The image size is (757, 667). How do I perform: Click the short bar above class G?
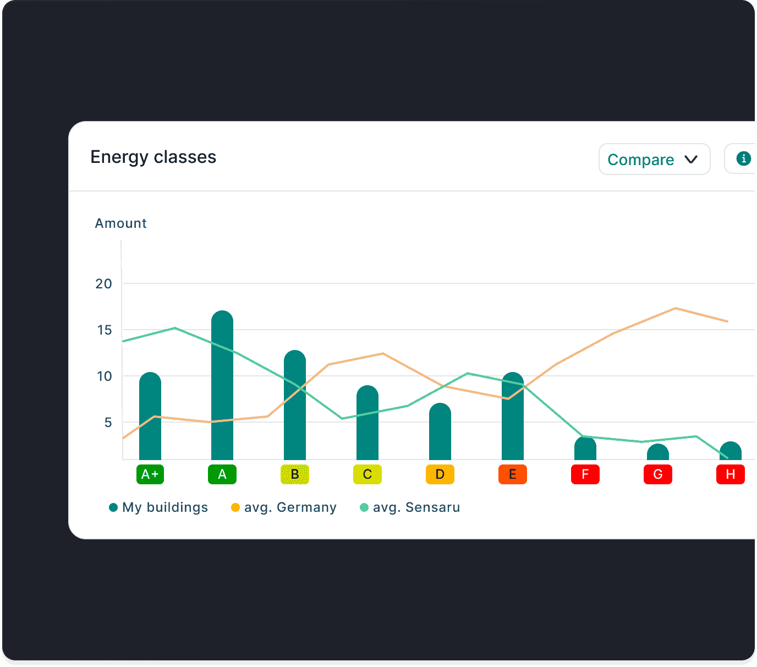[658, 452]
